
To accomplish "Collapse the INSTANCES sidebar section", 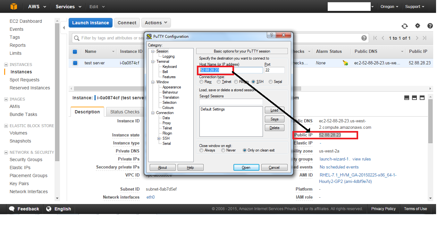I will click(6, 64).
